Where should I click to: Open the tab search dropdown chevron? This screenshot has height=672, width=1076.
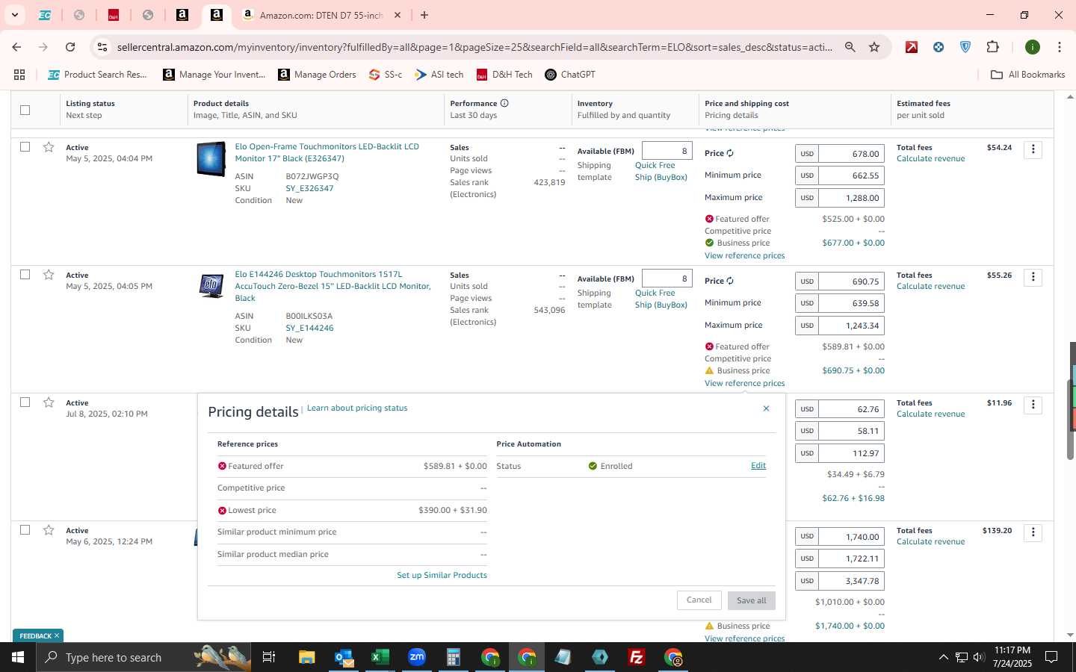pyautogui.click(x=14, y=15)
